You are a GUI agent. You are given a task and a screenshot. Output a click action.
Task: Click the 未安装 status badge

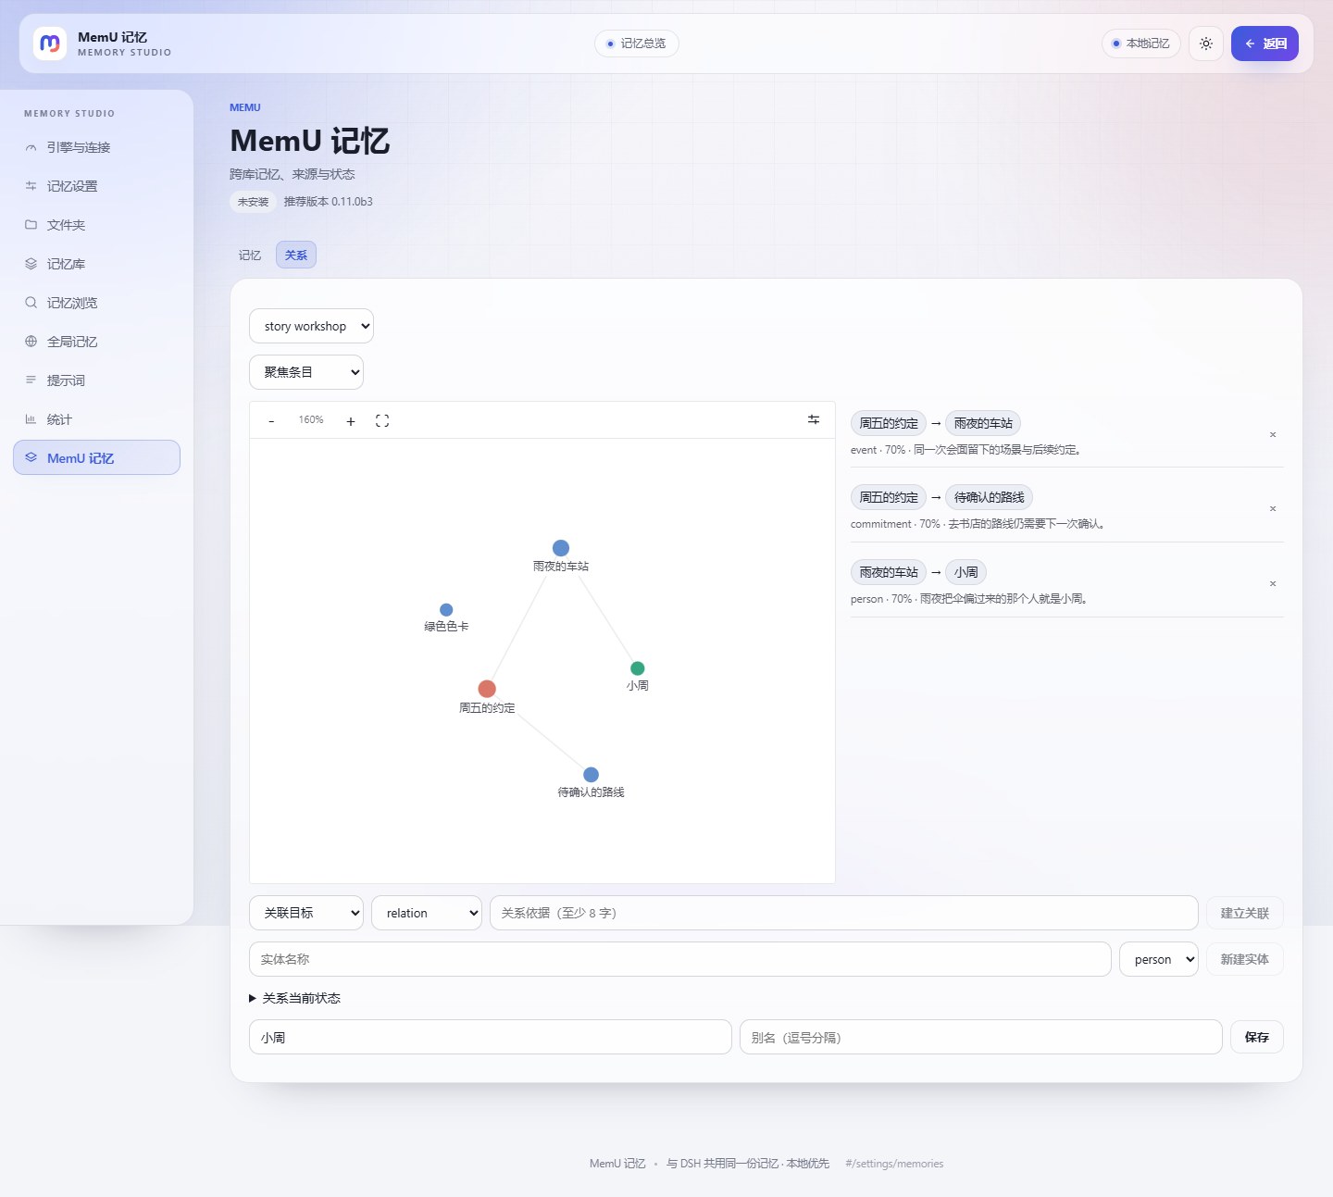coord(253,202)
